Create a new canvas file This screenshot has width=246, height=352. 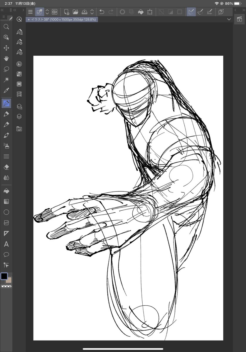click(x=66, y=12)
